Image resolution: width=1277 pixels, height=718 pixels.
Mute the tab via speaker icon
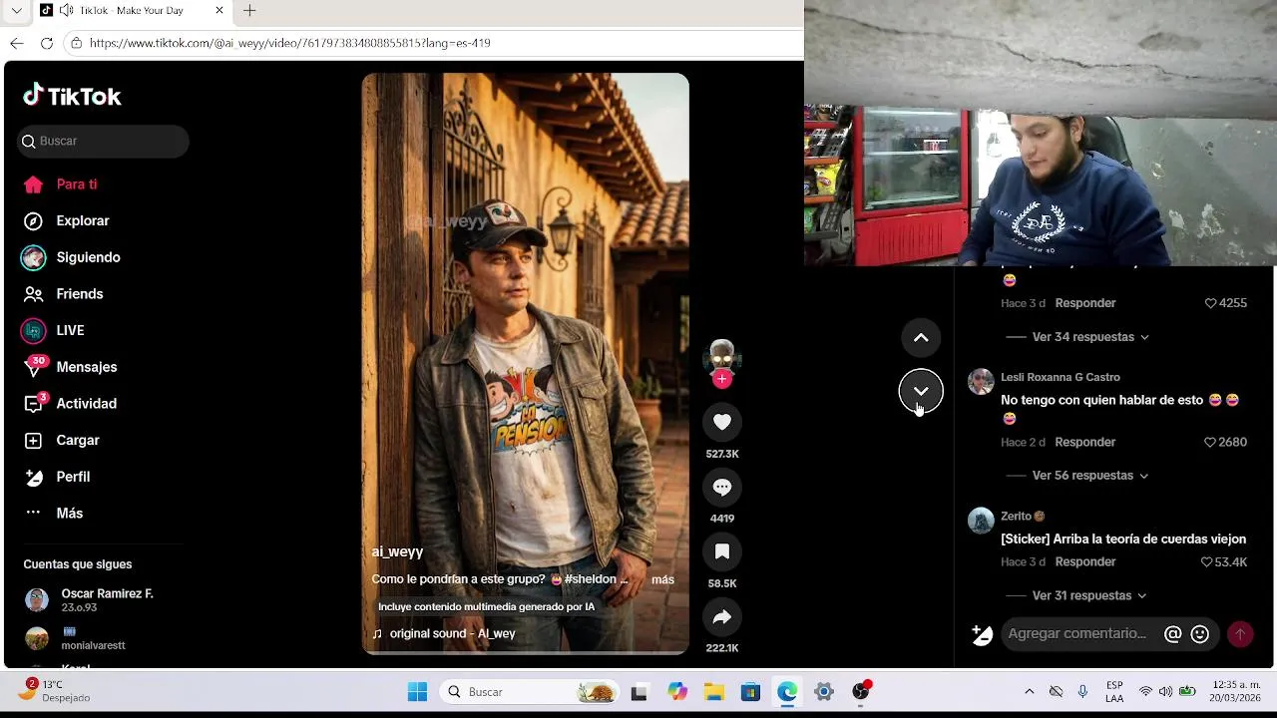[x=66, y=10]
